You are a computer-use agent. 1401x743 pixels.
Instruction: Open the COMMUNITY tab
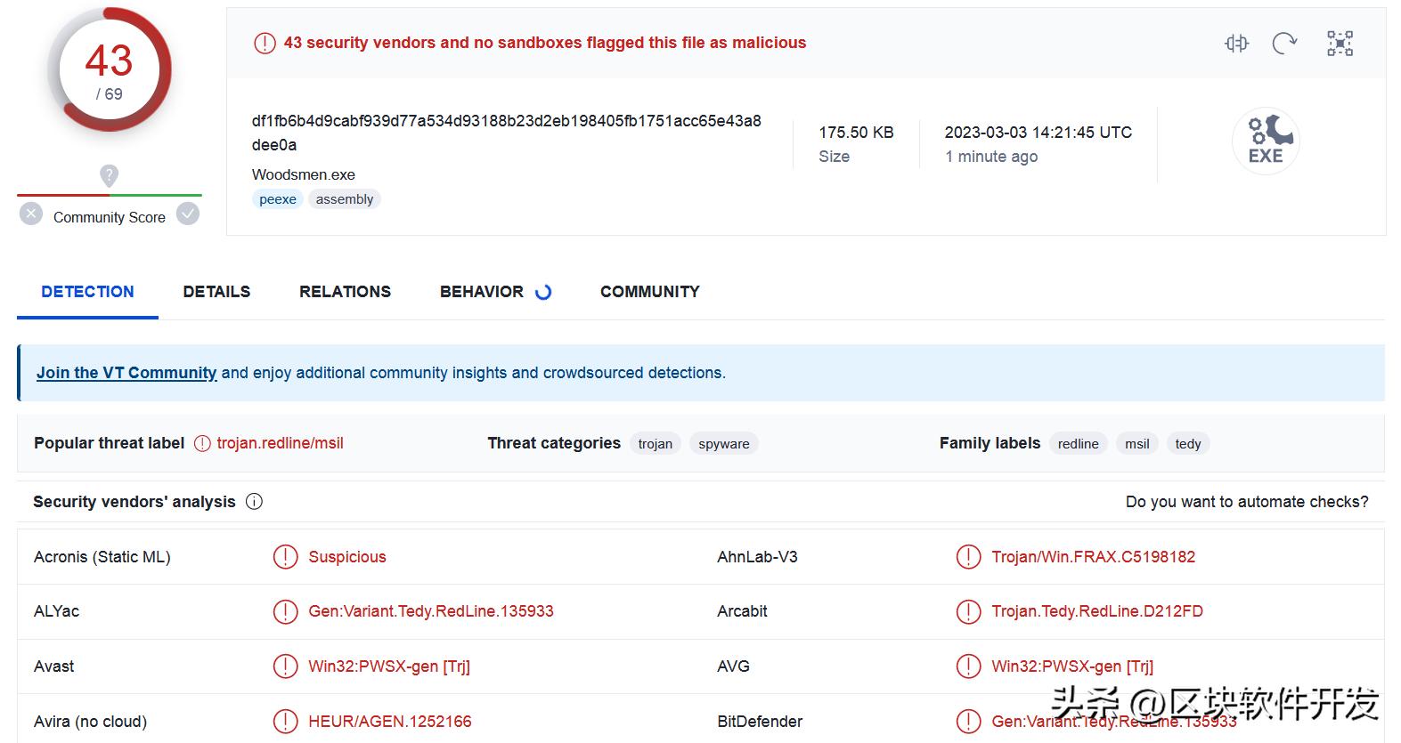(x=650, y=292)
